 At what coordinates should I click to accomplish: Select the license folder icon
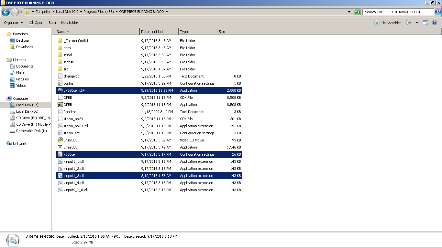coord(60,62)
